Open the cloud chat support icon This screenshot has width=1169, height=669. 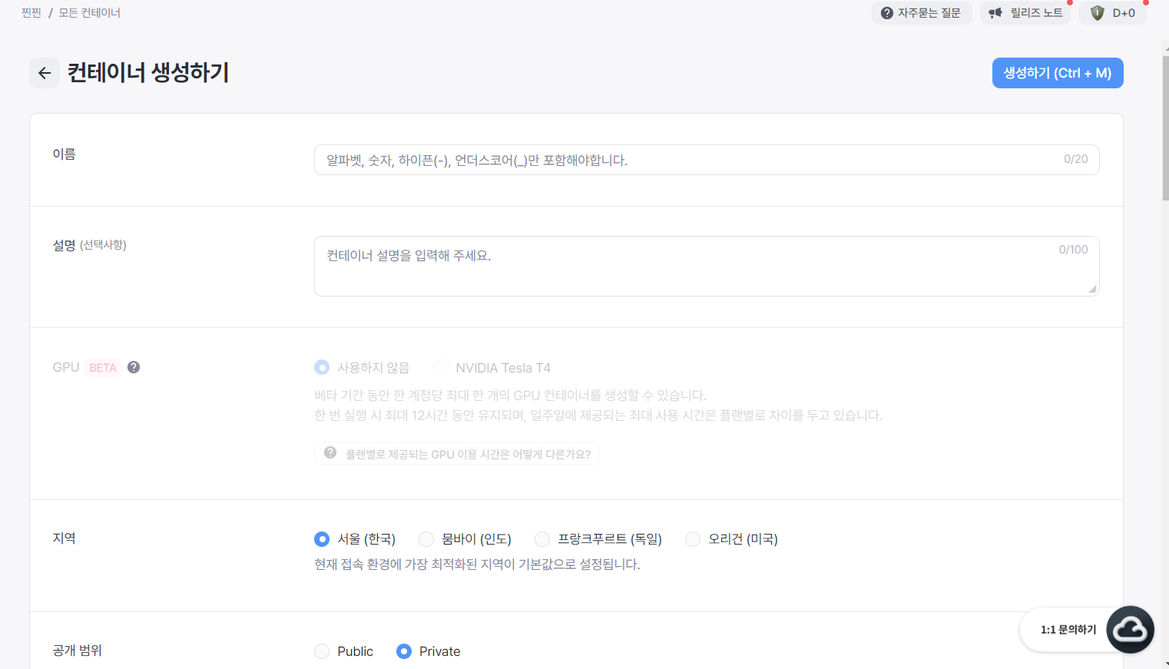(x=1130, y=630)
